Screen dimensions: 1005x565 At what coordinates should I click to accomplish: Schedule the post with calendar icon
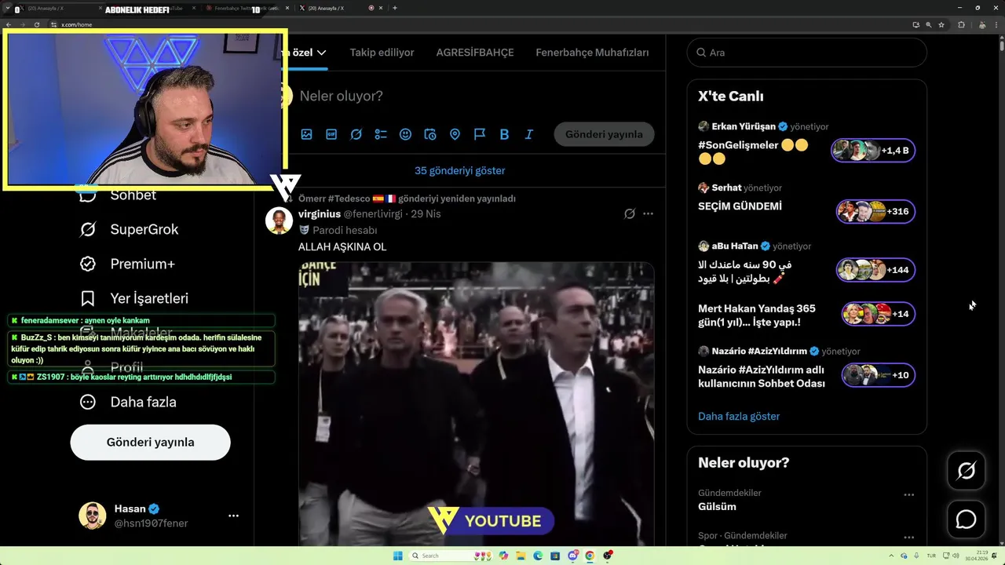[430, 134]
